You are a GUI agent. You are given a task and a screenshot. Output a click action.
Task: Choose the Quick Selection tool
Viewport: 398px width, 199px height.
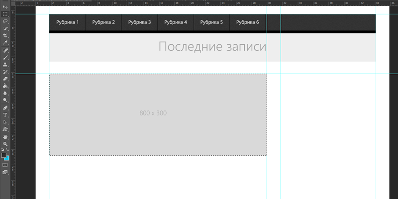[5, 28]
